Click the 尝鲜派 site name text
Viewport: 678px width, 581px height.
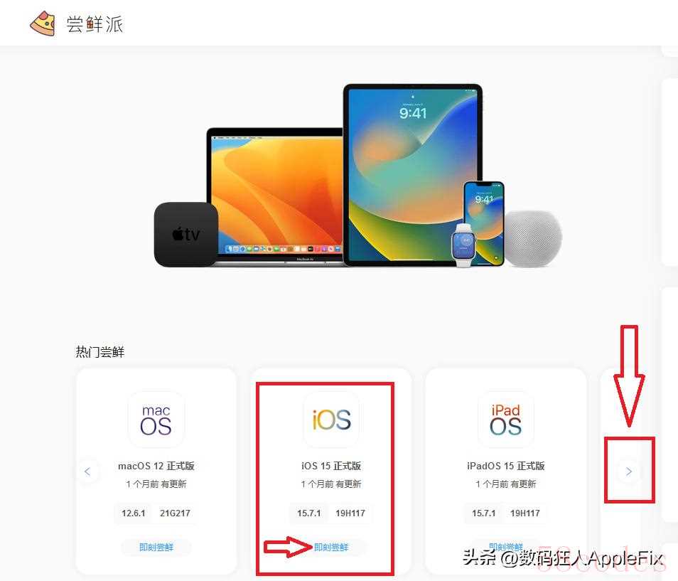pos(95,23)
